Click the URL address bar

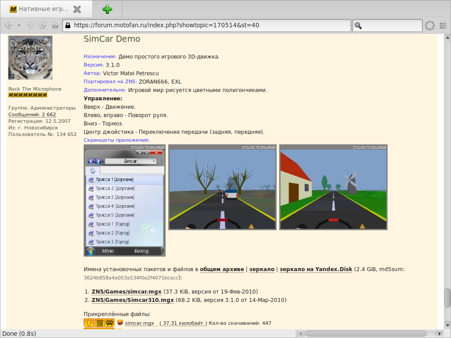207,26
